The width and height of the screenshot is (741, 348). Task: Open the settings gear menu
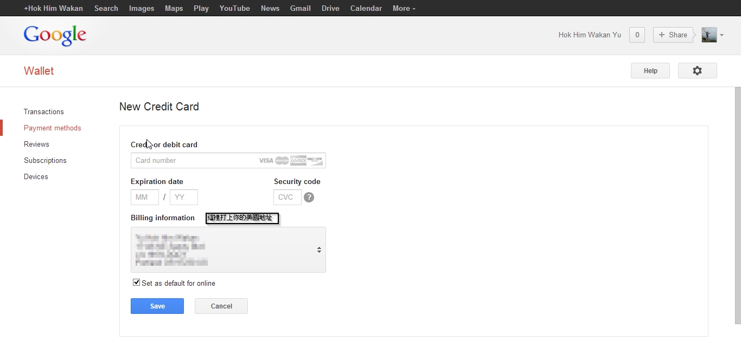[697, 71]
